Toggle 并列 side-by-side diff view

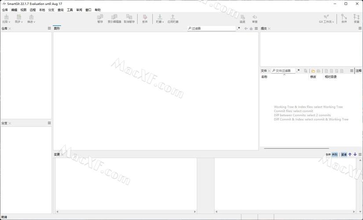tap(334, 154)
